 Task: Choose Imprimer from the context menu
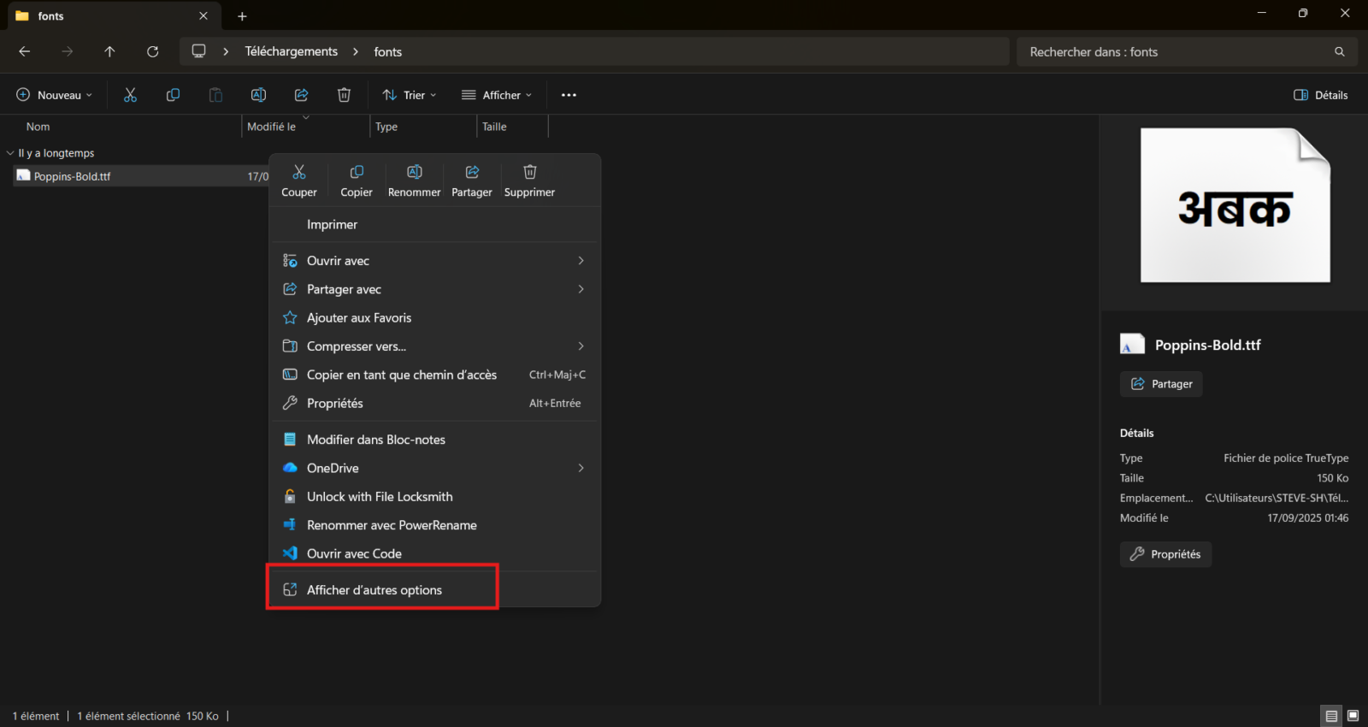[x=434, y=224]
